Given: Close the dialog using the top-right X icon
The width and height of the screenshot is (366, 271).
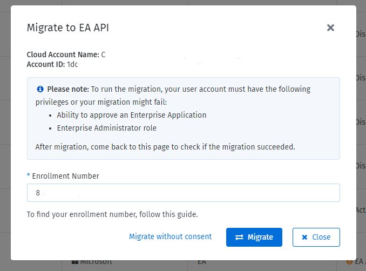Looking at the screenshot, I should [x=330, y=28].
